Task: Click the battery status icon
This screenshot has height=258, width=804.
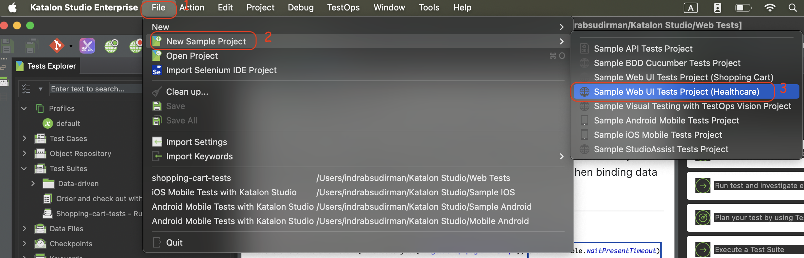Action: click(743, 8)
